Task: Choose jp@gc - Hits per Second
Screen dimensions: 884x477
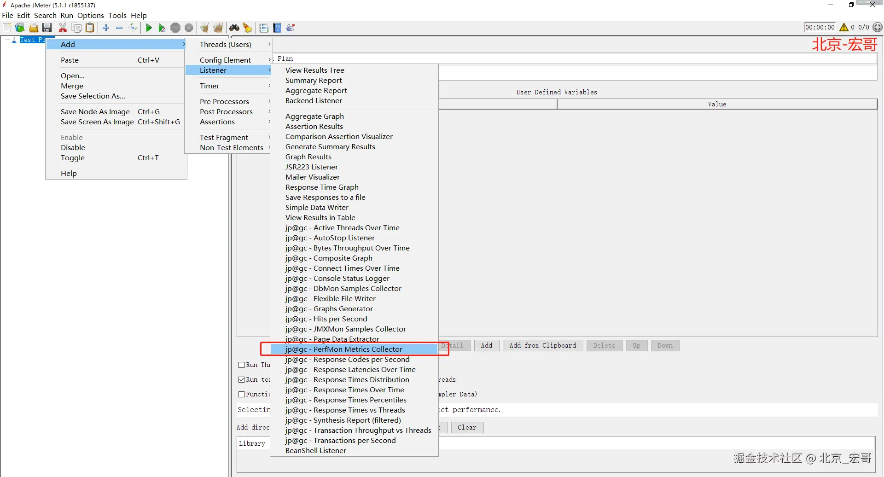Action: [x=354, y=319]
